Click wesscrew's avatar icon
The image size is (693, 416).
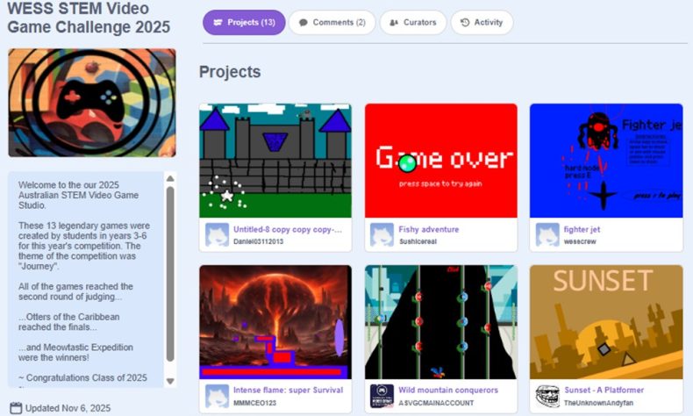547,234
